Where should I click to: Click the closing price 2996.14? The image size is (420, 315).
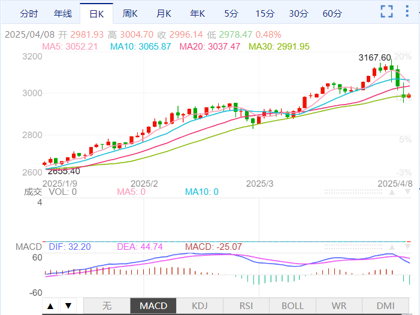pyautogui.click(x=186, y=35)
